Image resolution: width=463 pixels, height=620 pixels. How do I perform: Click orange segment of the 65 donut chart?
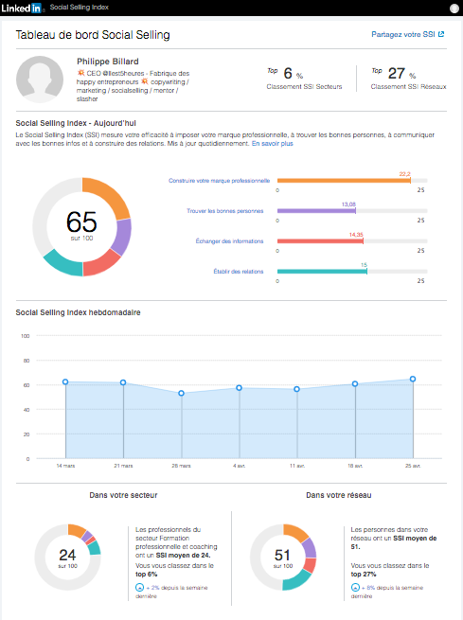[110, 195]
